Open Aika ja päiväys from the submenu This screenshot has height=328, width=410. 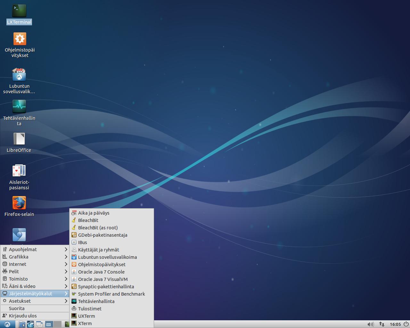(112, 213)
